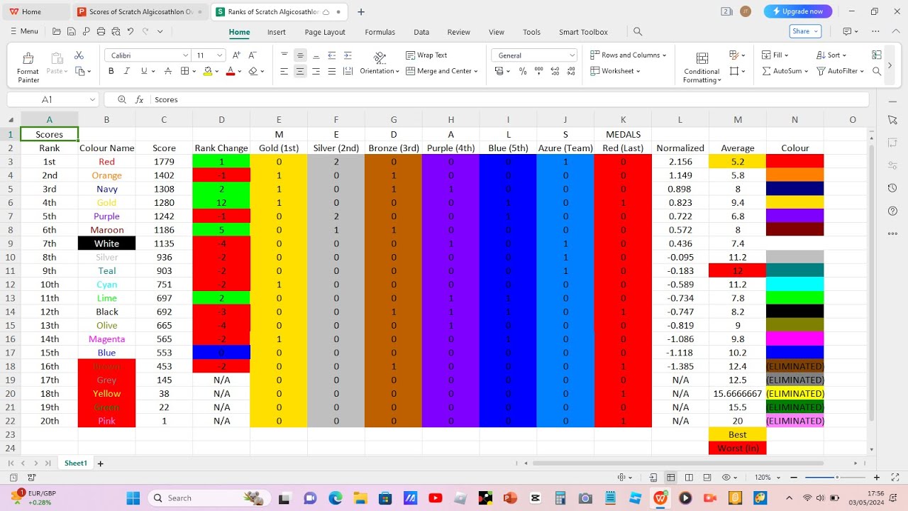Click the Share button
The height and width of the screenshot is (511, 908).
[805, 31]
